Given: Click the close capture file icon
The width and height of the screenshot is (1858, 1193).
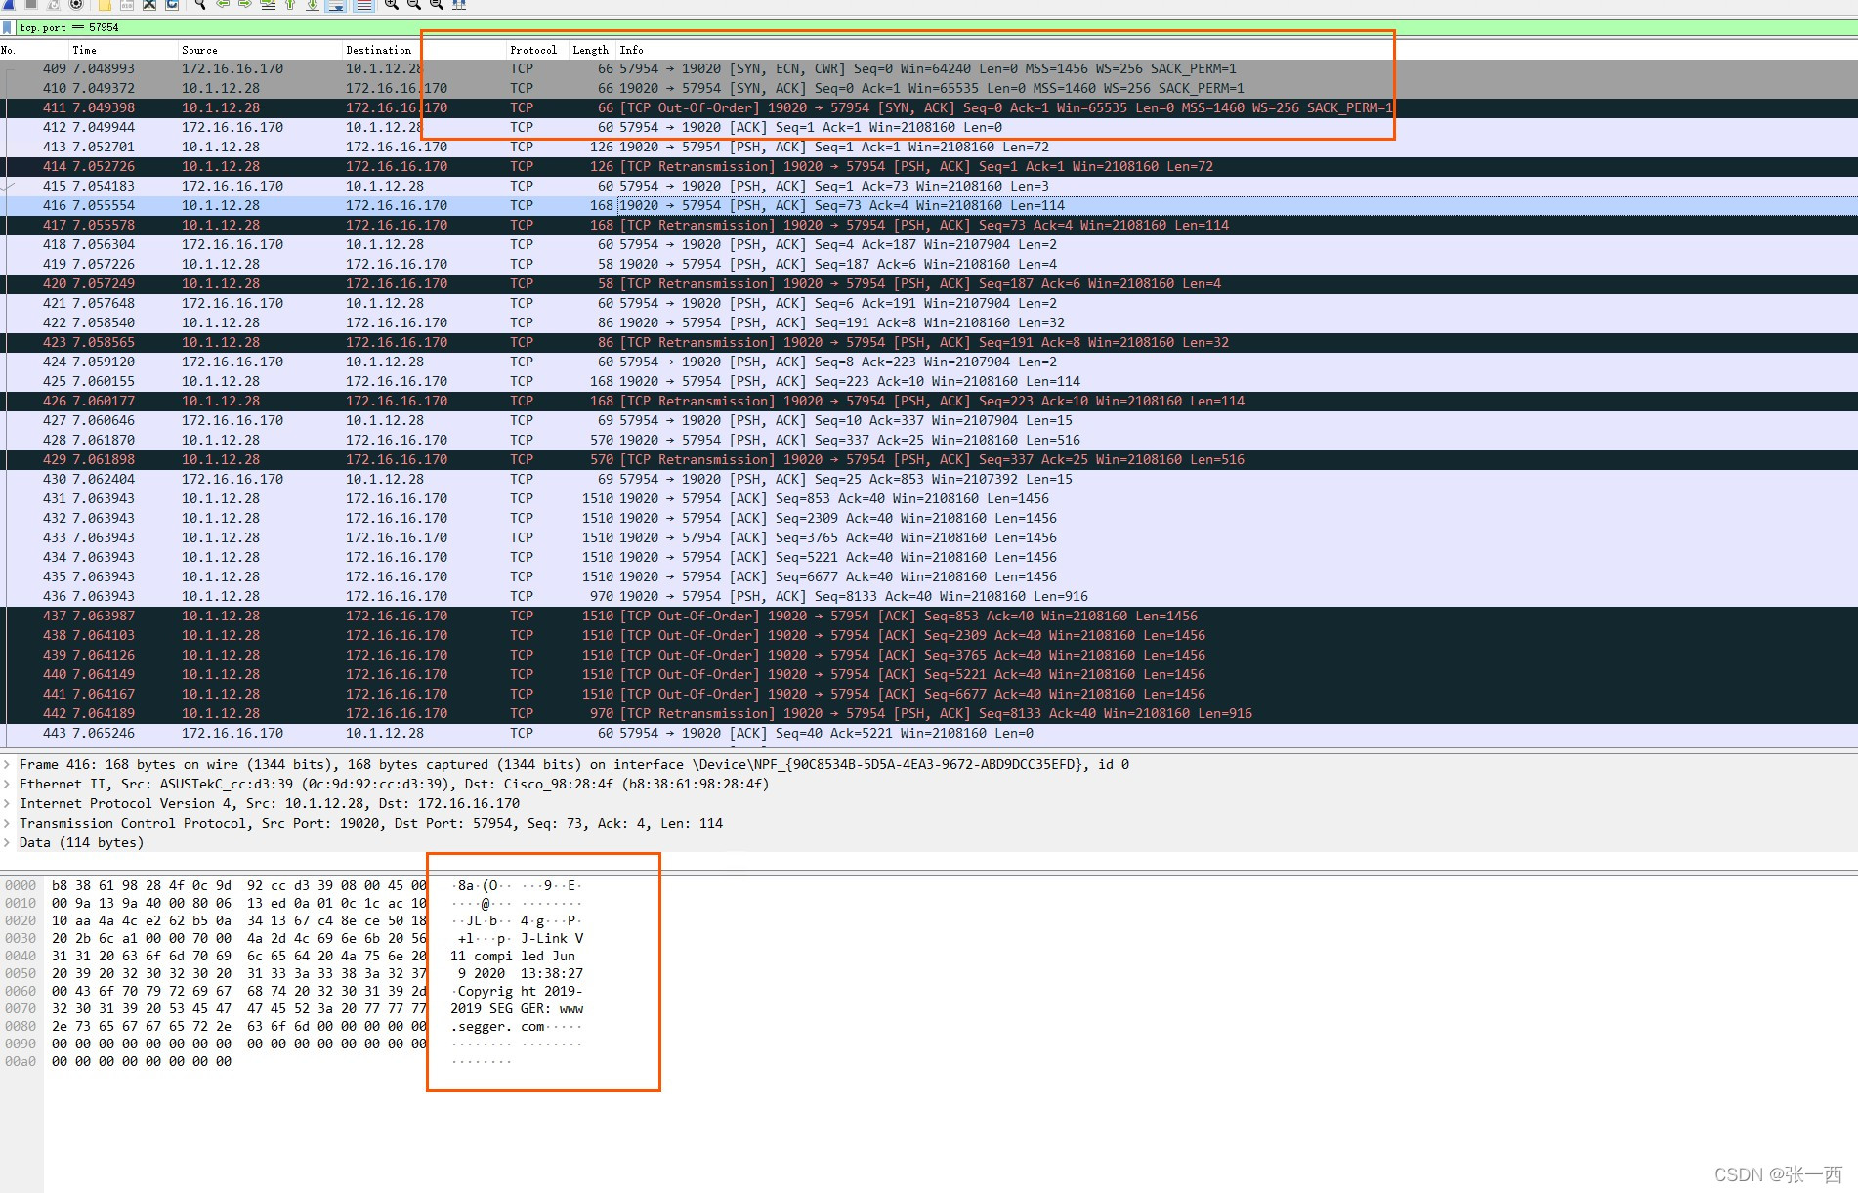Looking at the screenshot, I should click(x=149, y=4).
